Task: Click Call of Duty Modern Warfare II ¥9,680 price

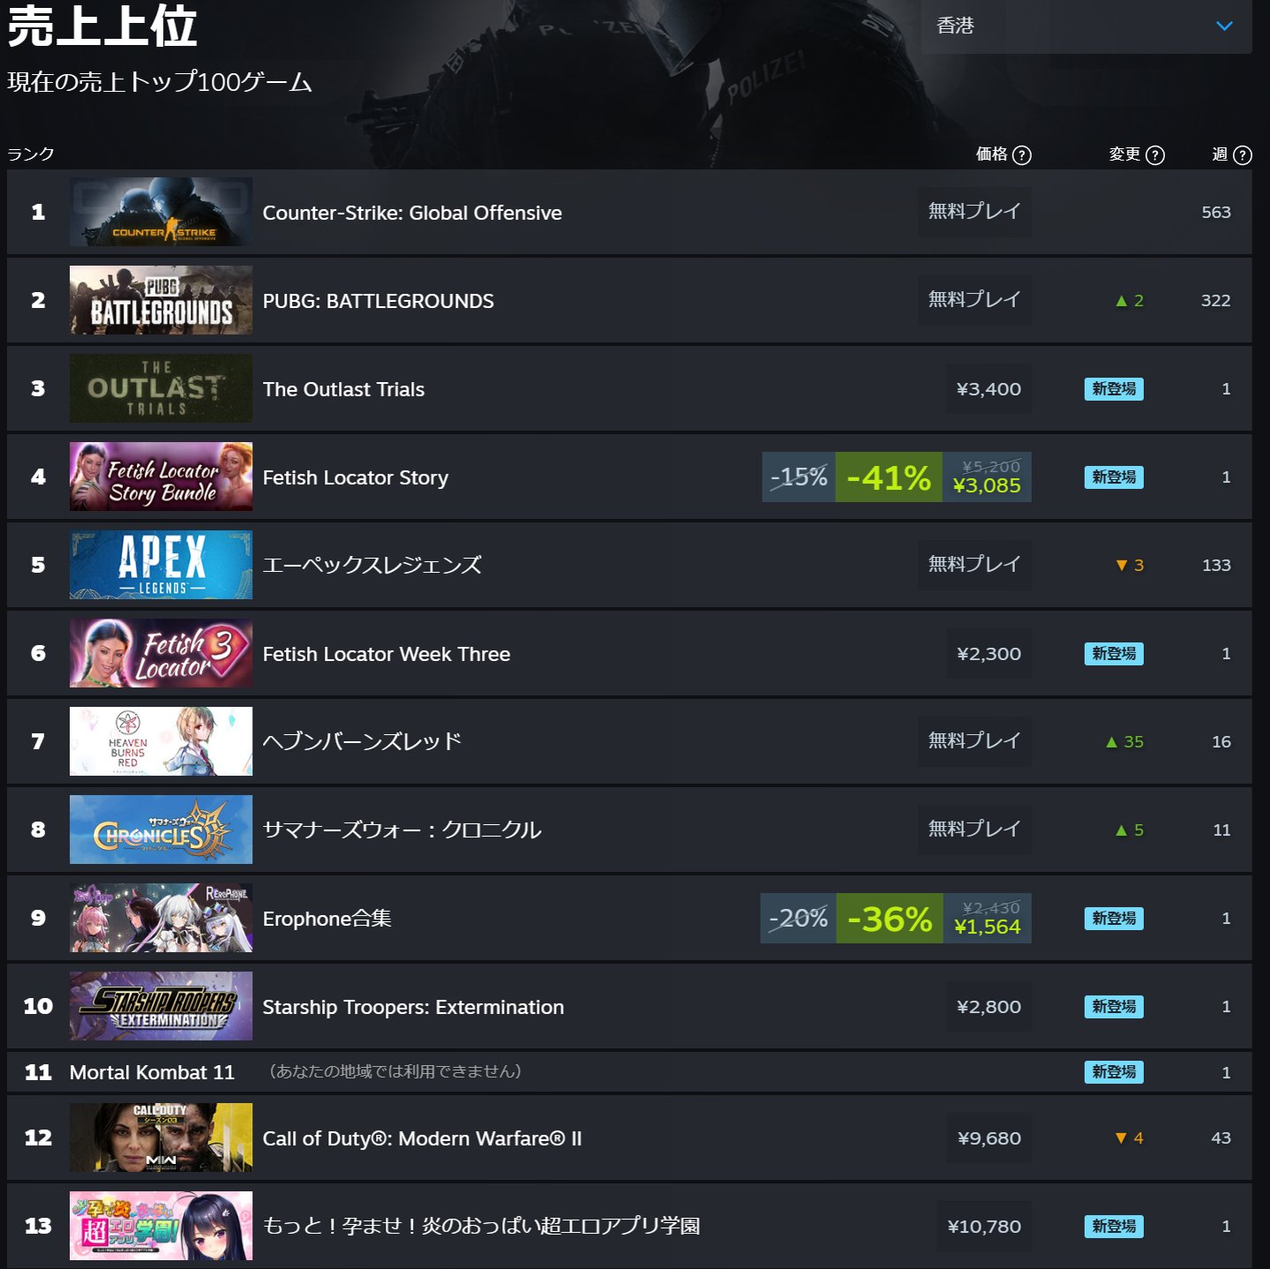Action: pos(988,1138)
